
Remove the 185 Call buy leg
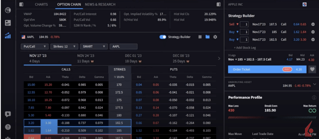[x=313, y=32]
